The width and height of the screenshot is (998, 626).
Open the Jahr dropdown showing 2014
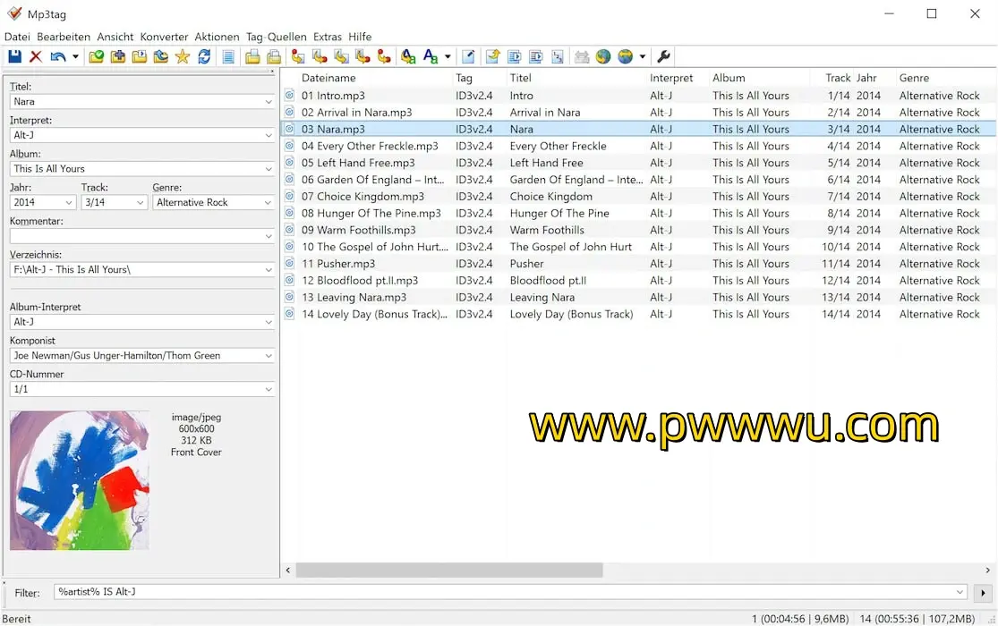(x=68, y=203)
